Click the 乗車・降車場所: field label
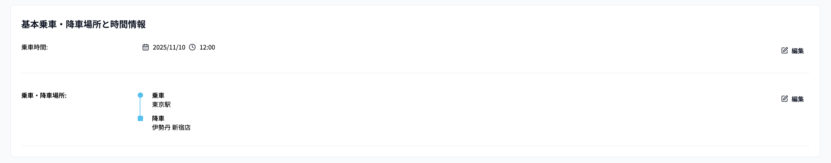This screenshot has height=163, width=831. coord(44,95)
